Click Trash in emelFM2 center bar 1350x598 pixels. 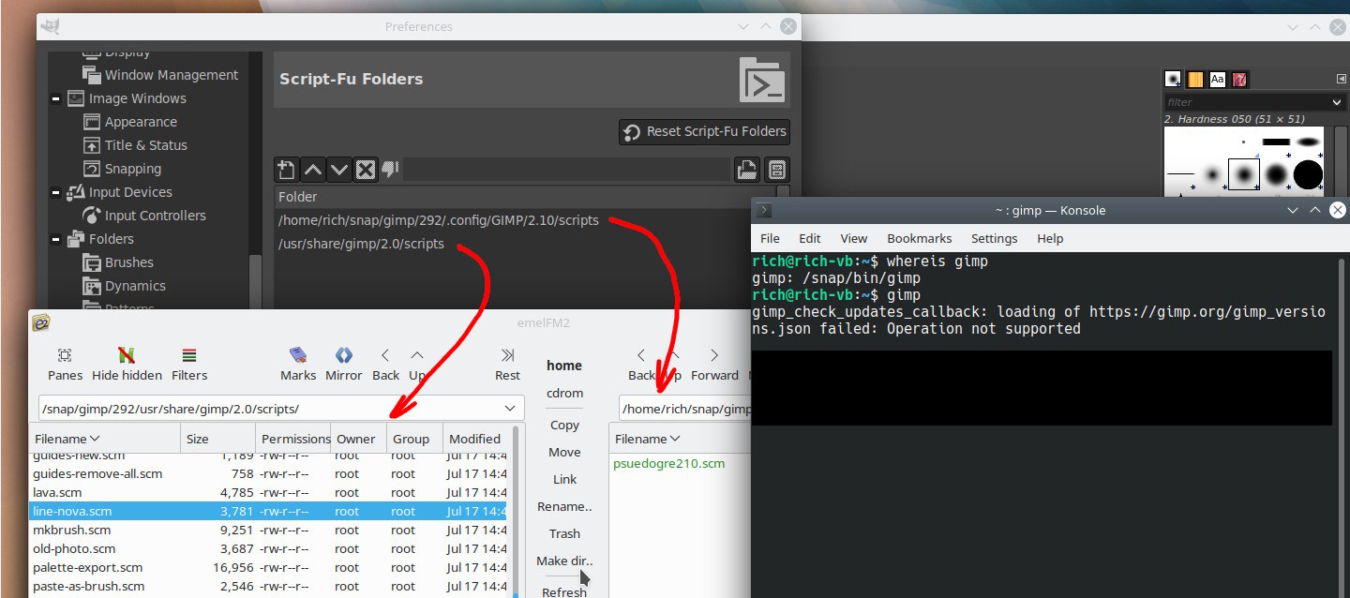tap(564, 533)
